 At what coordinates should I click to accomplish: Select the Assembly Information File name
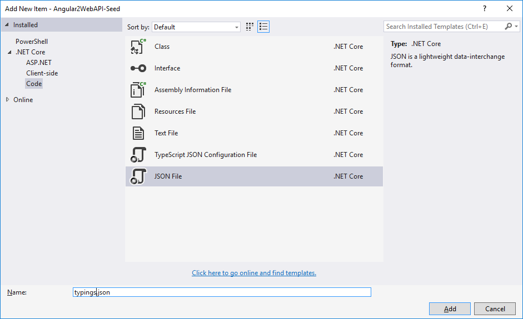point(193,90)
